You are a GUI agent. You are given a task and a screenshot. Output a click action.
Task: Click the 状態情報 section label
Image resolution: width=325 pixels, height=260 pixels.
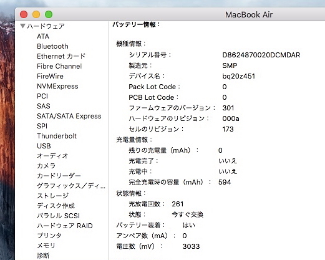(x=131, y=193)
